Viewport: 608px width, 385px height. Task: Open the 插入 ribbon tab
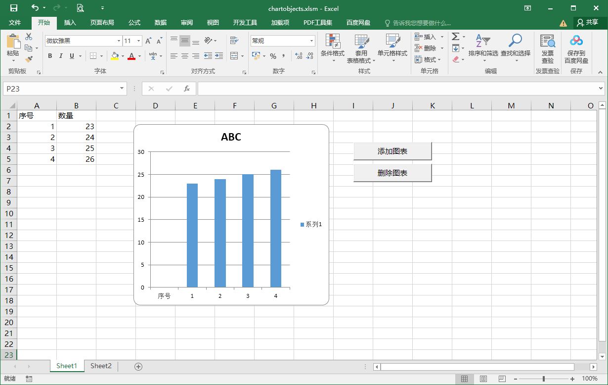pyautogui.click(x=70, y=23)
